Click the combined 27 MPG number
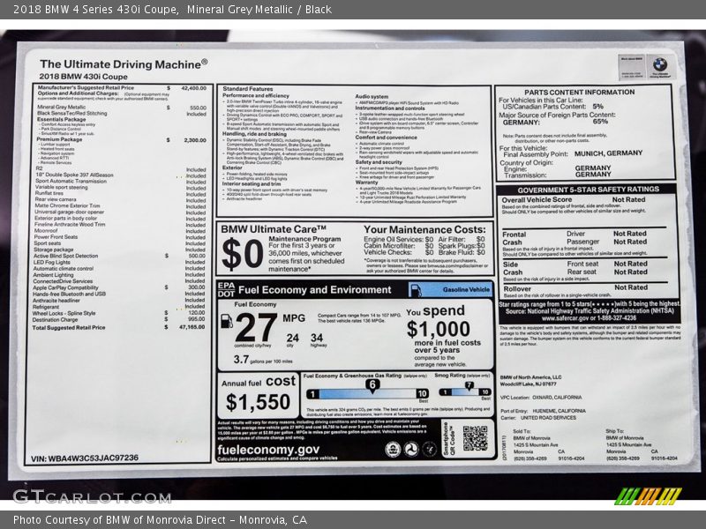This screenshot has width=706, height=529. pyautogui.click(x=256, y=327)
